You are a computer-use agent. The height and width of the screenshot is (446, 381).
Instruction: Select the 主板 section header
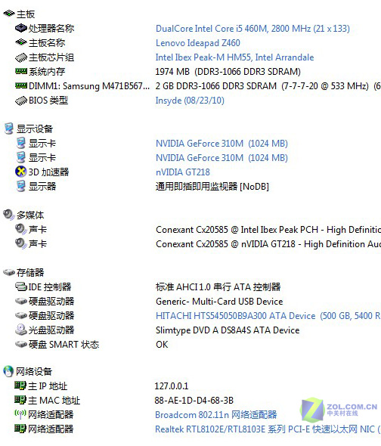[26, 14]
